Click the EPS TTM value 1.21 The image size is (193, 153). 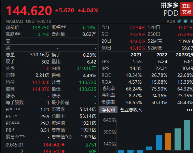coord(45,110)
